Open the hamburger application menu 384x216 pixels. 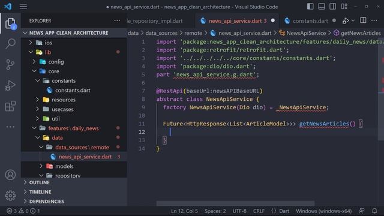pos(23,7)
